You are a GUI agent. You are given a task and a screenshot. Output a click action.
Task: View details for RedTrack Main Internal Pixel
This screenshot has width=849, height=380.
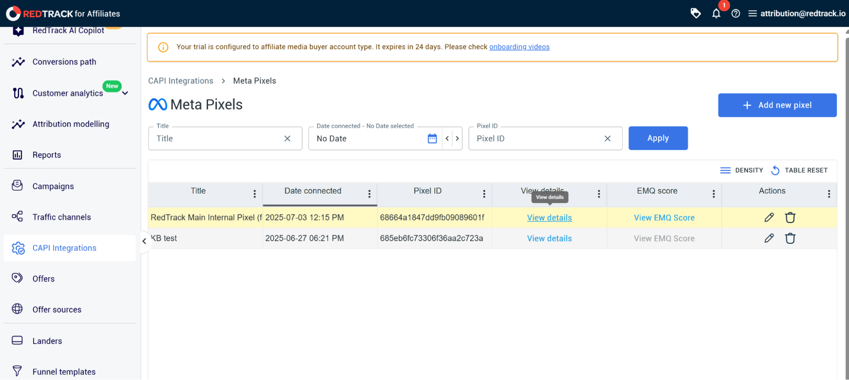coord(549,217)
